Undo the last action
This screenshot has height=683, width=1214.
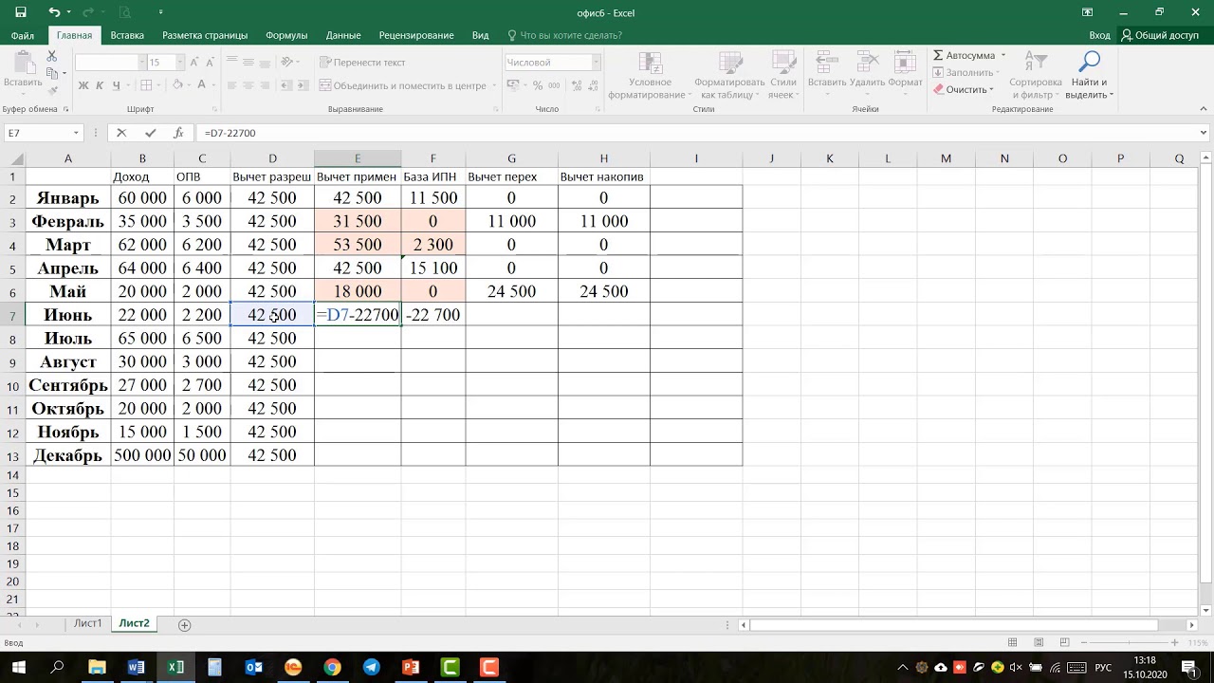coord(54,12)
